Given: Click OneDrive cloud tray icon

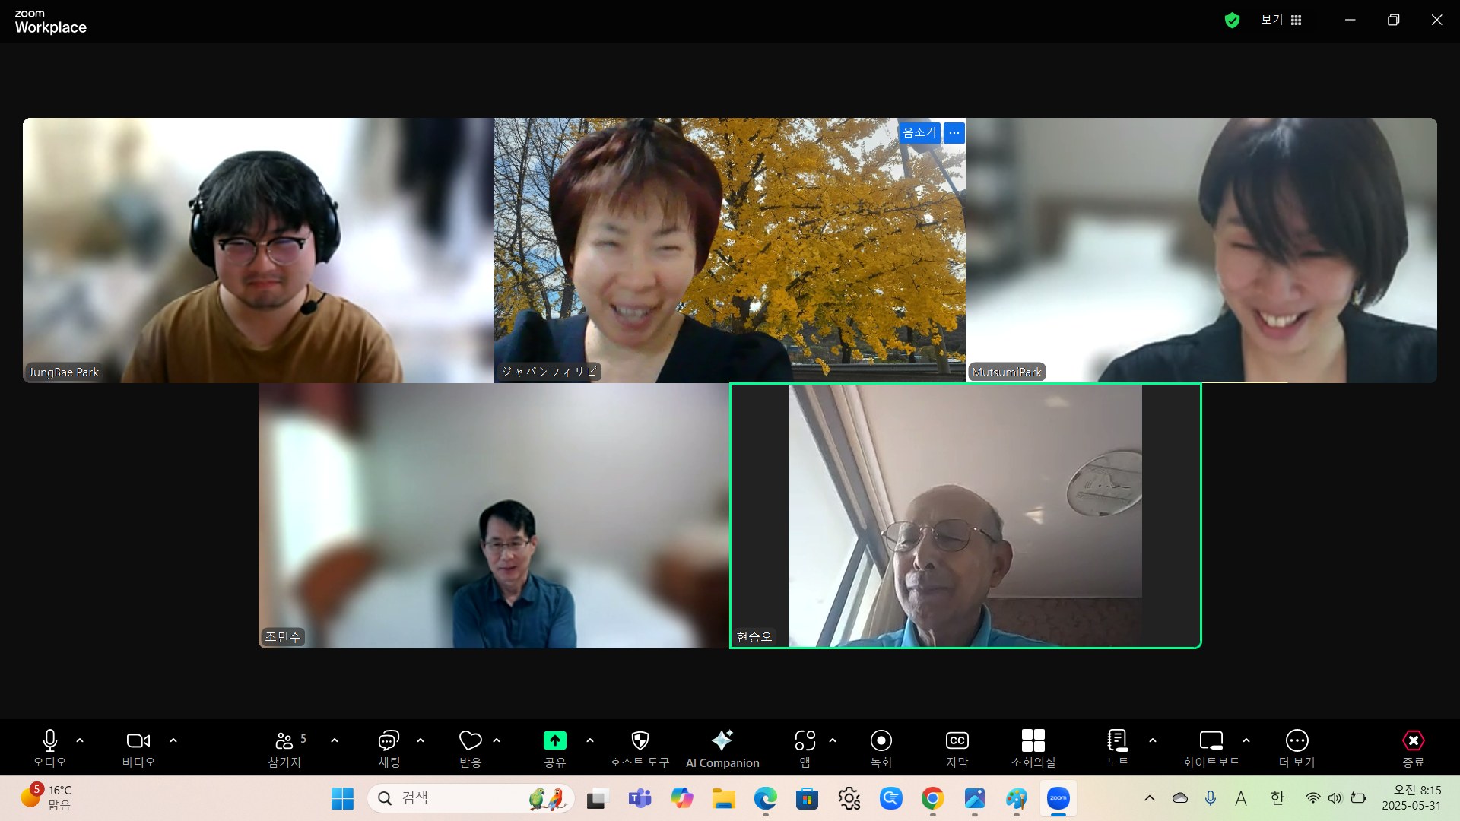Looking at the screenshot, I should (x=1180, y=798).
